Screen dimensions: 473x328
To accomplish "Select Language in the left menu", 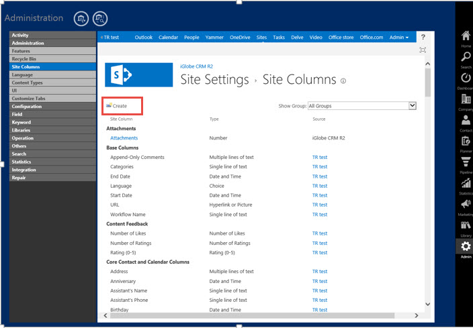I will [52, 74].
